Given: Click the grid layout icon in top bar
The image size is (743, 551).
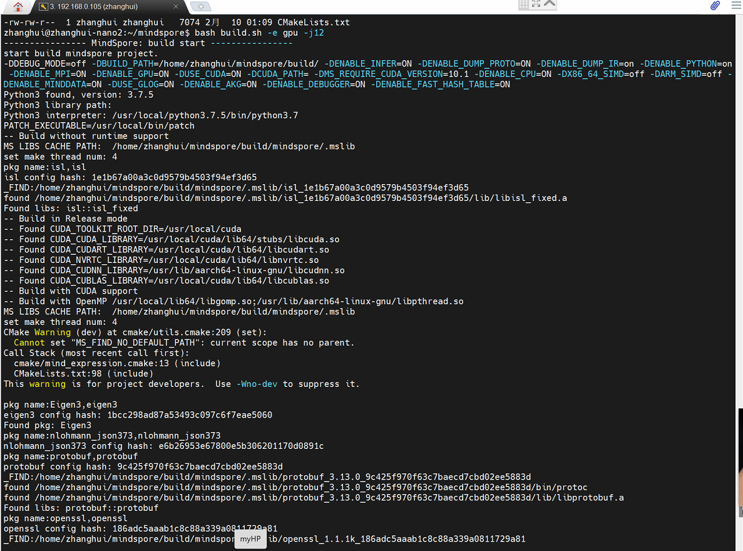Looking at the screenshot, I should point(523,5).
